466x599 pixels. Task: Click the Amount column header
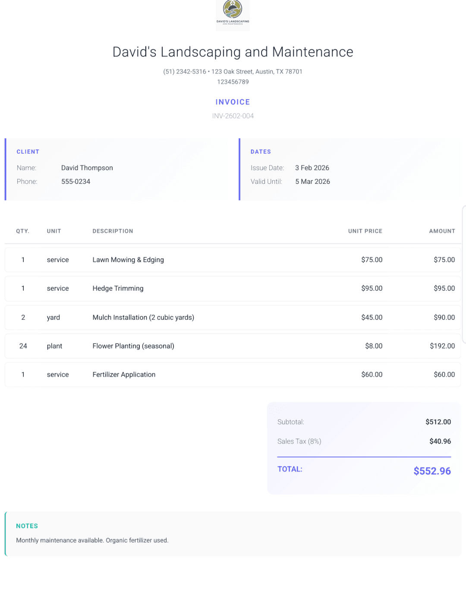(442, 231)
